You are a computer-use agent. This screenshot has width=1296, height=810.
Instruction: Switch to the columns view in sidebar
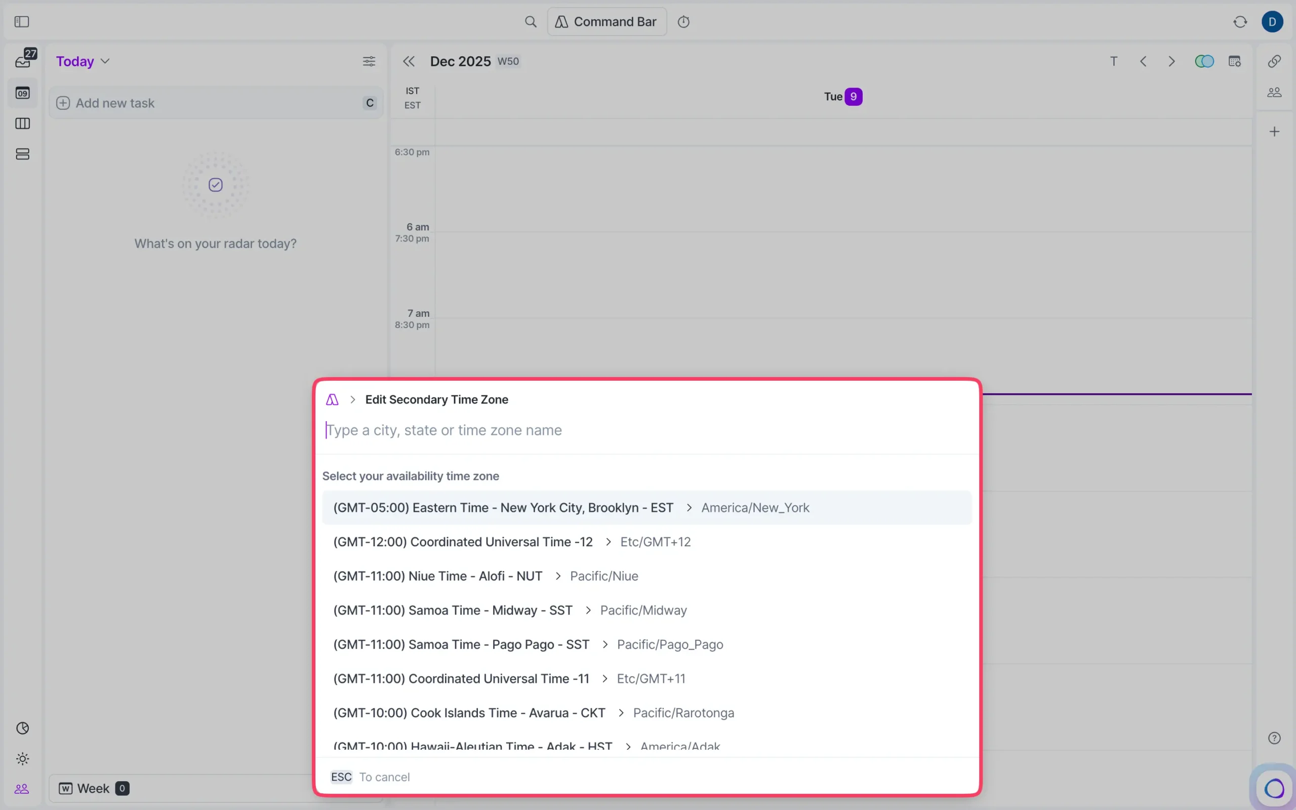(22, 124)
